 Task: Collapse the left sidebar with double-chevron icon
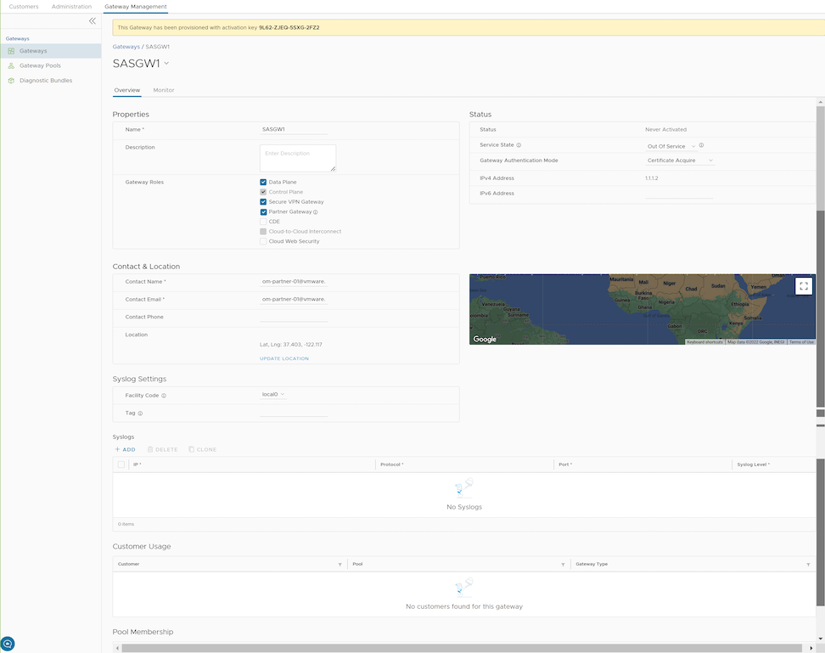(93, 21)
